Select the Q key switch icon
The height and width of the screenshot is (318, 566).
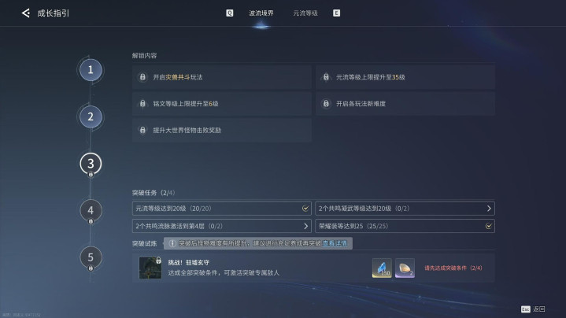pos(230,13)
